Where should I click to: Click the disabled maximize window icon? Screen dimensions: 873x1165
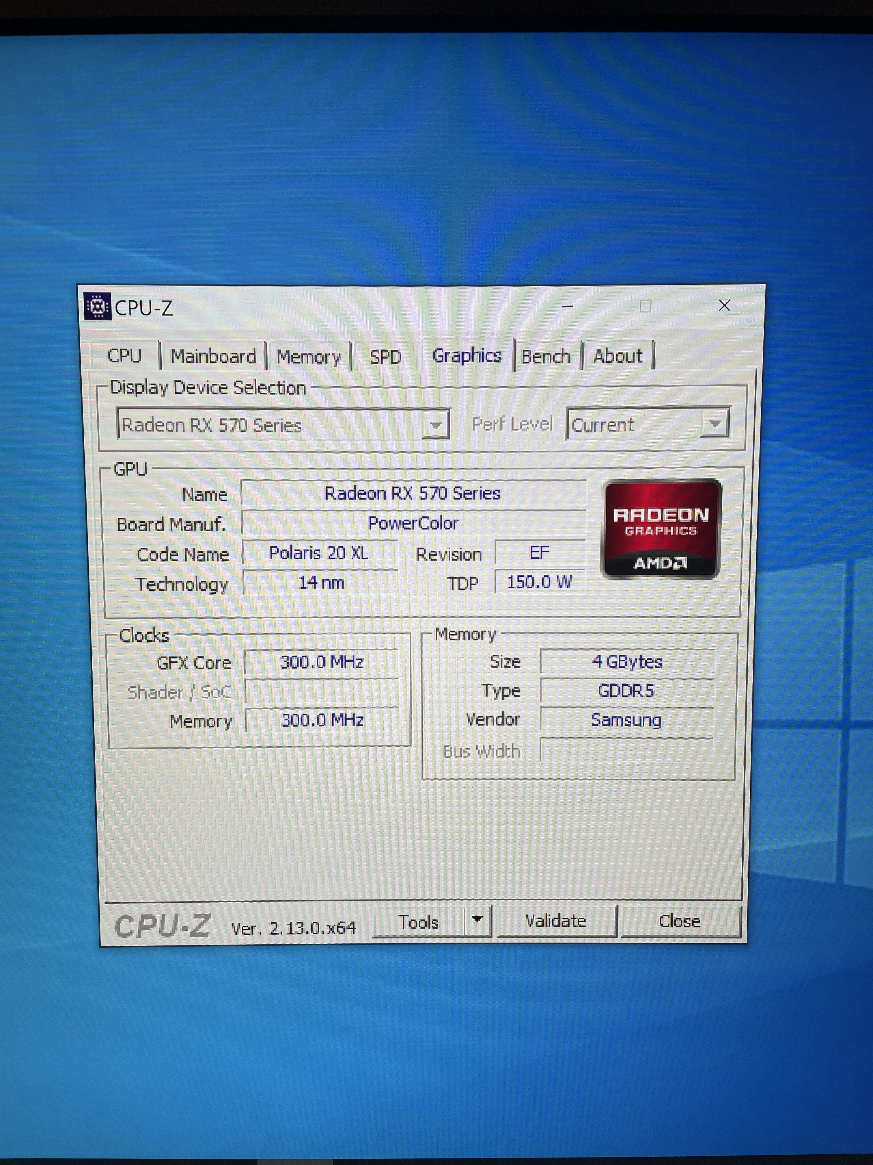click(x=645, y=306)
